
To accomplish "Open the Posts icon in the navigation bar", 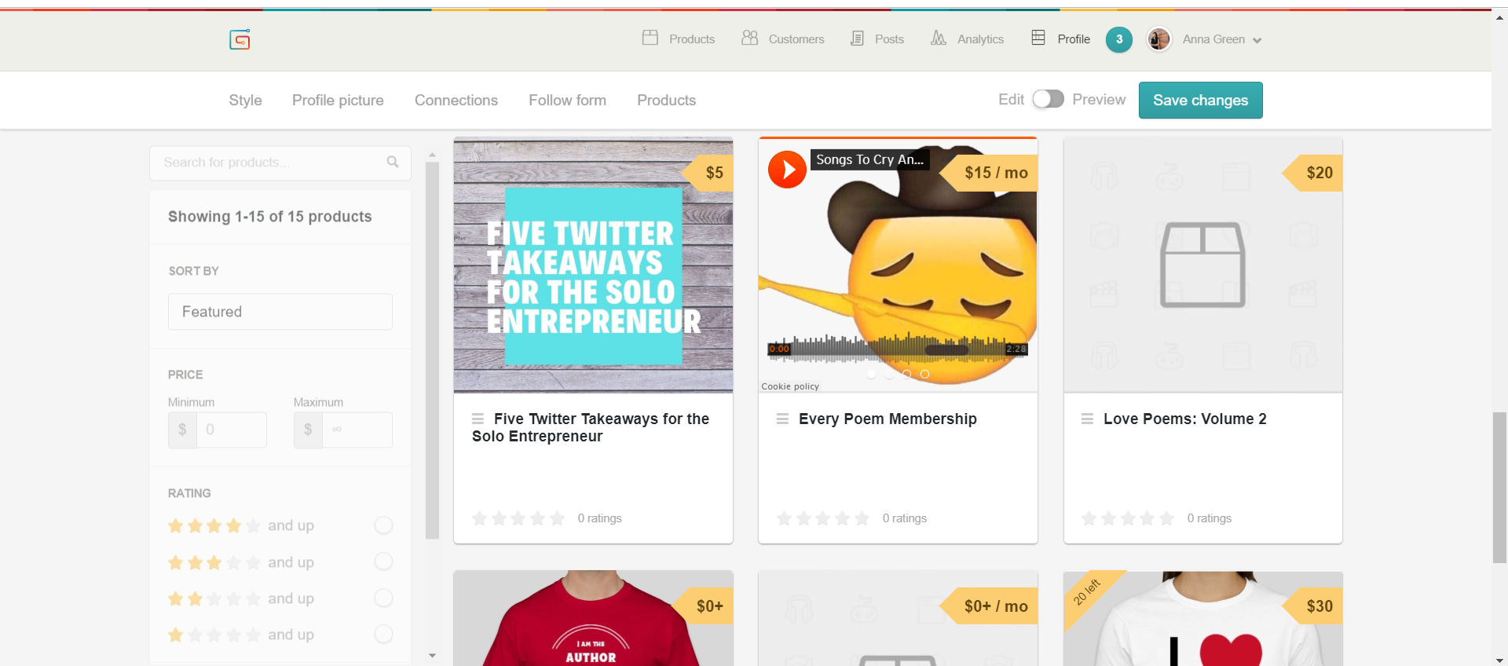I will 855,38.
